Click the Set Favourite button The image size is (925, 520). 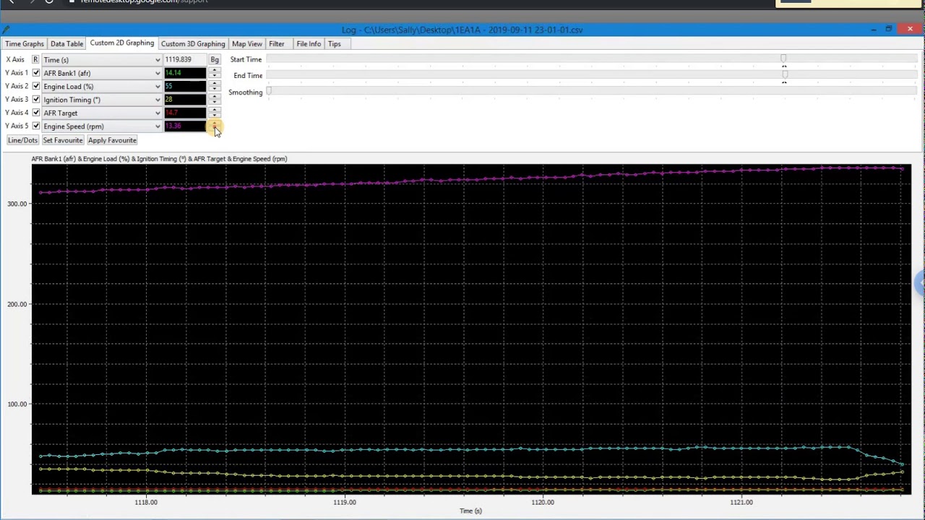click(x=63, y=140)
